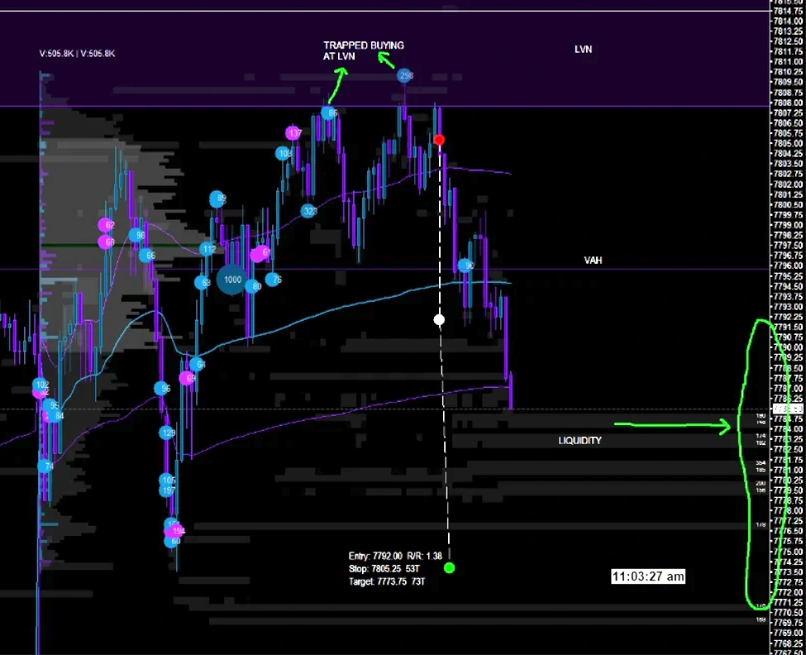
Task: Click the 298 volume bubble
Action: point(405,76)
